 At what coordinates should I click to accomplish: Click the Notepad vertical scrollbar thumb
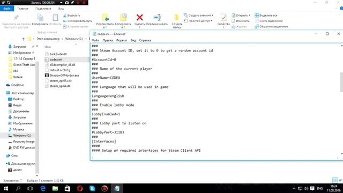(341, 82)
